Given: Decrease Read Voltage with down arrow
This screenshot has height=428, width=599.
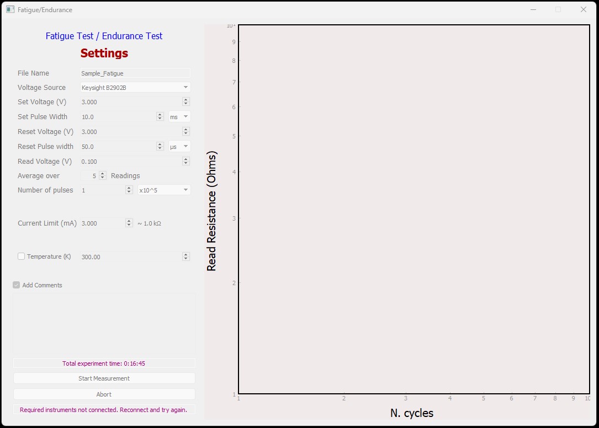Looking at the screenshot, I should point(185,163).
